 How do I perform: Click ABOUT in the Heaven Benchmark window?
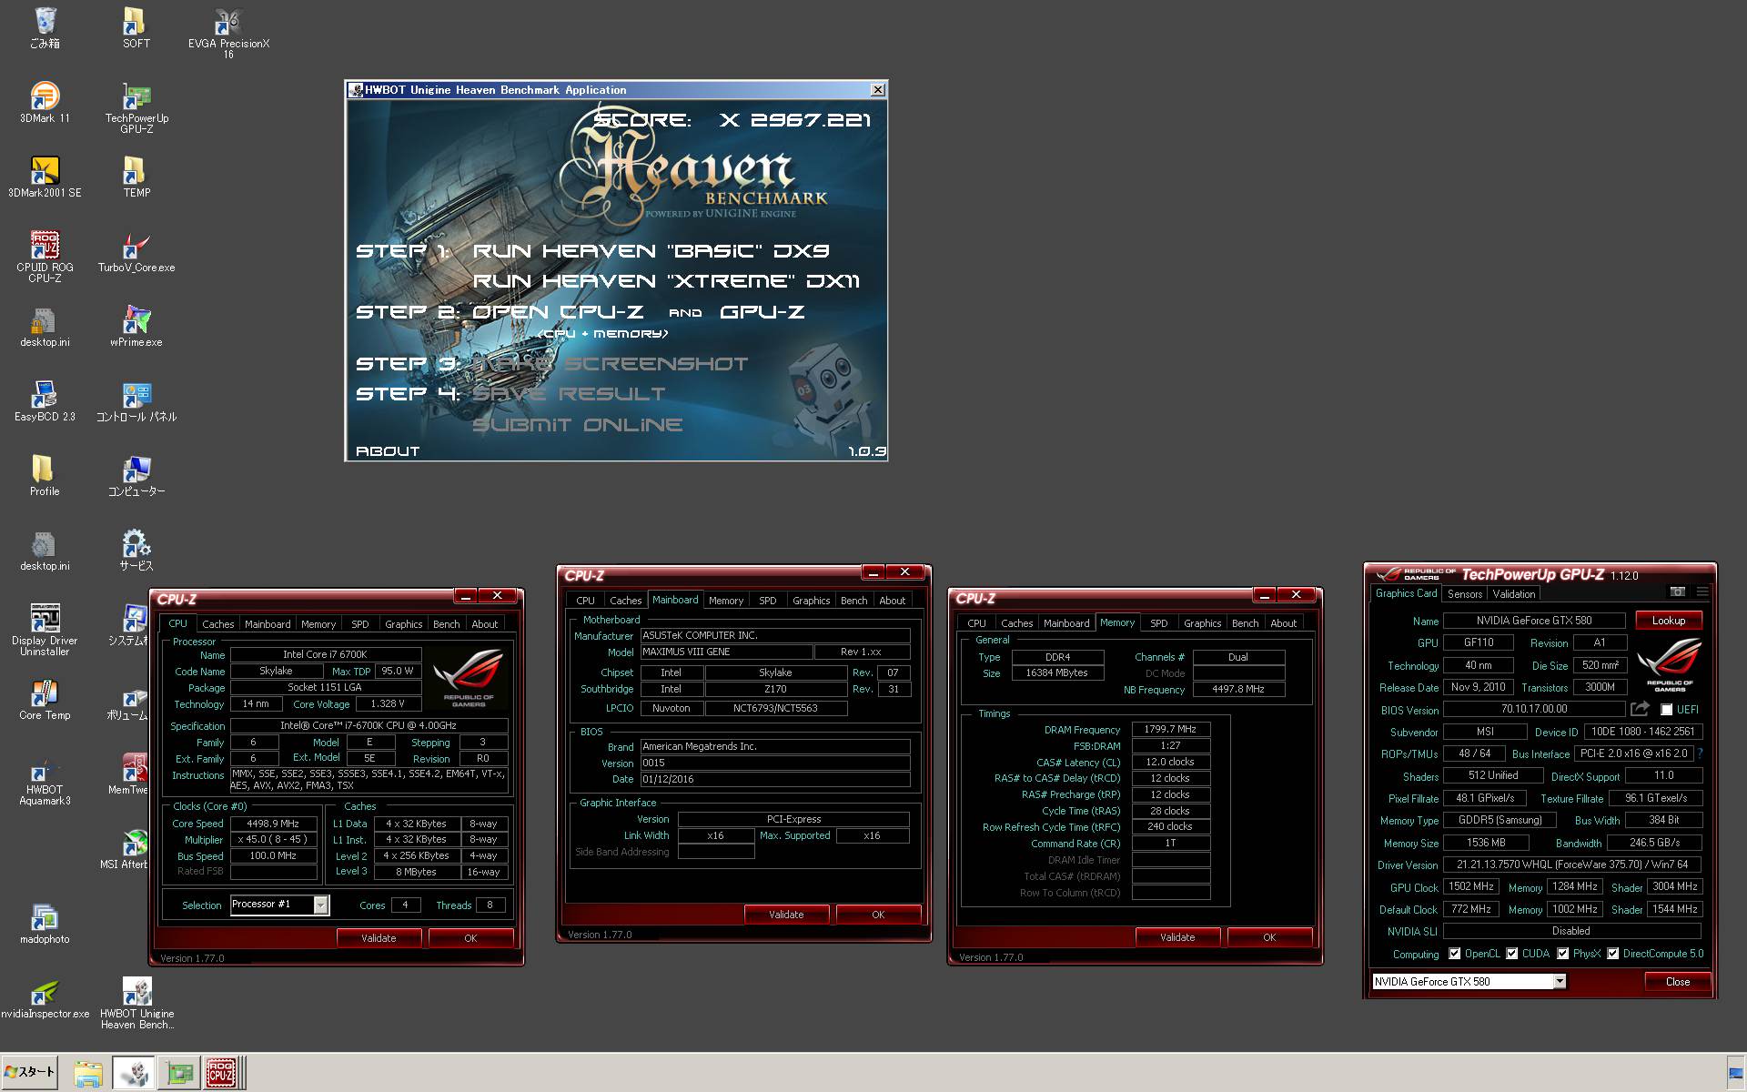388,451
